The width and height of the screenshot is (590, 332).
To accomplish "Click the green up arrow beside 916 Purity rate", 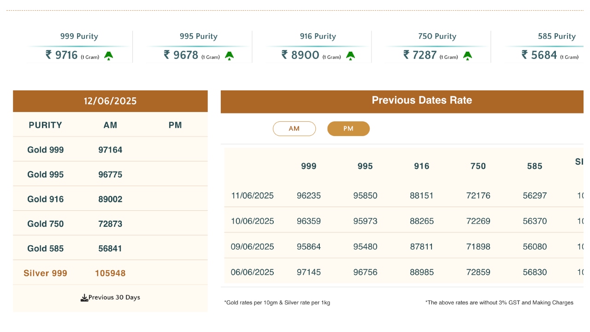I will pos(350,56).
